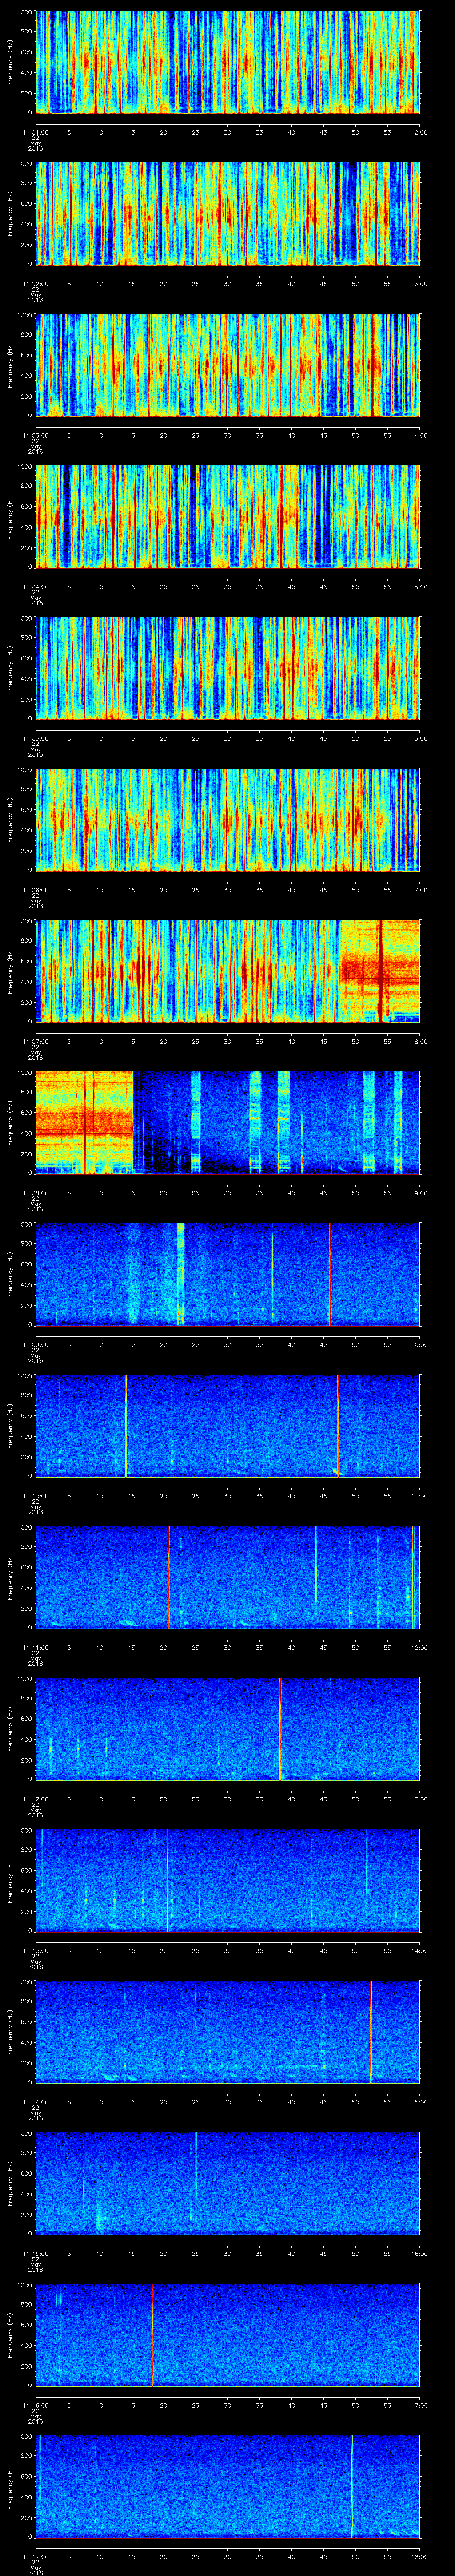
Task: Click the spectrogram panel starting at 11:17:00
Action: point(227,2486)
